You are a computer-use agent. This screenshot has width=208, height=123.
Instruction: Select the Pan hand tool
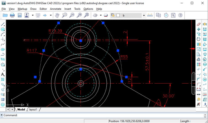[57, 15]
